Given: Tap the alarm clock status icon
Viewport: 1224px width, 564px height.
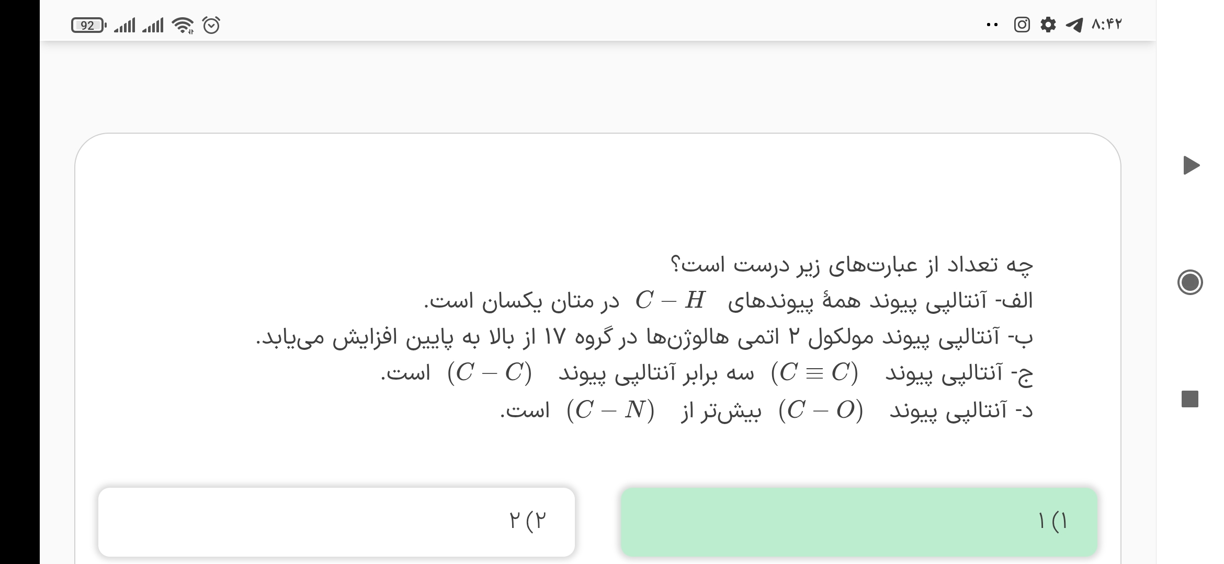Looking at the screenshot, I should pyautogui.click(x=211, y=25).
